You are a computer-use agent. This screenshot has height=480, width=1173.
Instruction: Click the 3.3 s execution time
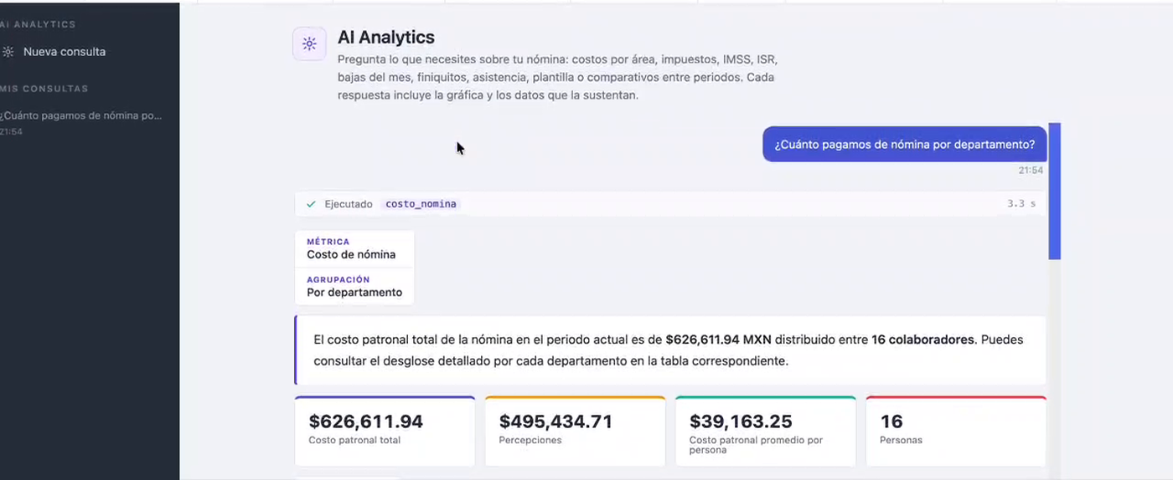coord(1021,204)
